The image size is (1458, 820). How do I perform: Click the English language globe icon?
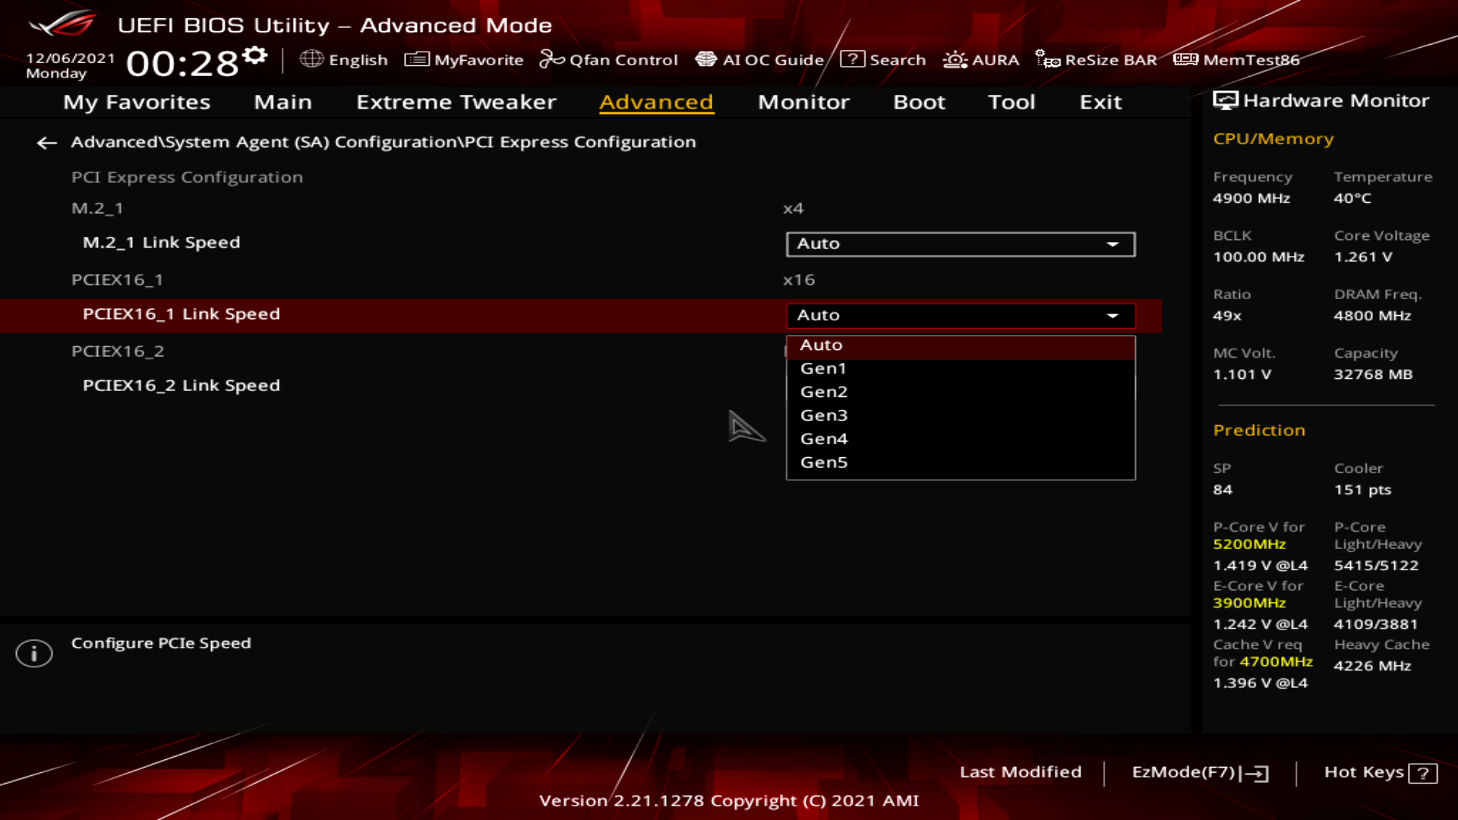click(311, 59)
